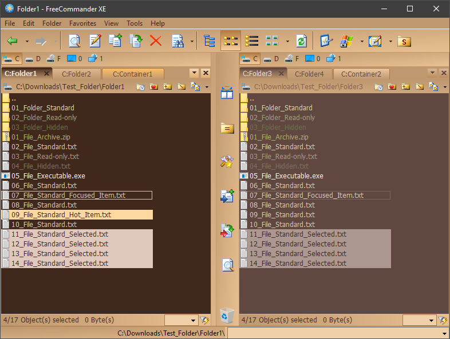Viewport: 450px width, 339px height.
Task: Toggle the folder tree view icon
Action: (x=209, y=41)
